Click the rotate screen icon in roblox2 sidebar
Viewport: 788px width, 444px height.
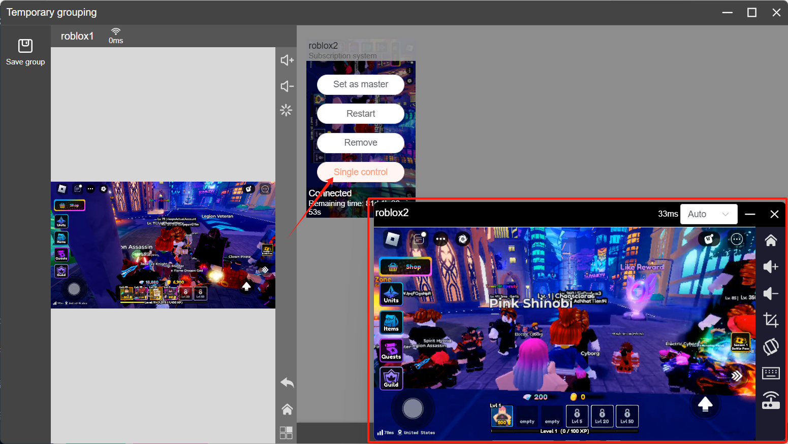pos(771,347)
